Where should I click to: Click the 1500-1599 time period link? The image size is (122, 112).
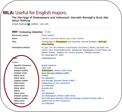point(46,68)
